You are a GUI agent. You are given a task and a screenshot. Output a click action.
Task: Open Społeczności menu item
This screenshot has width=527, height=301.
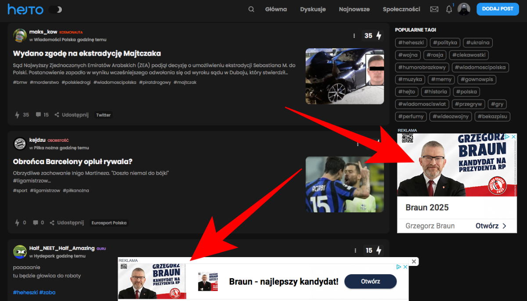coord(401,9)
